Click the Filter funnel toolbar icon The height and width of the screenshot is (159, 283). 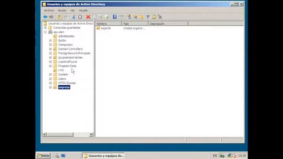(148, 17)
